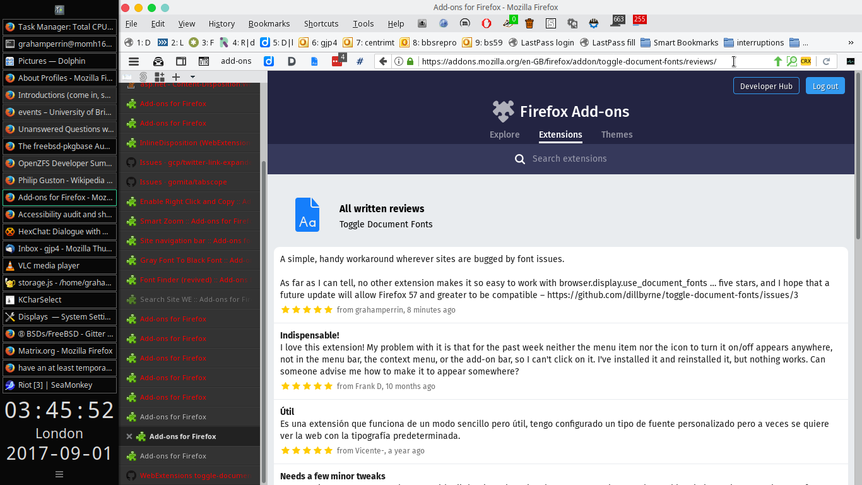
Task: Click the Toggle Document Fonts extension icon on page
Action: click(x=307, y=215)
